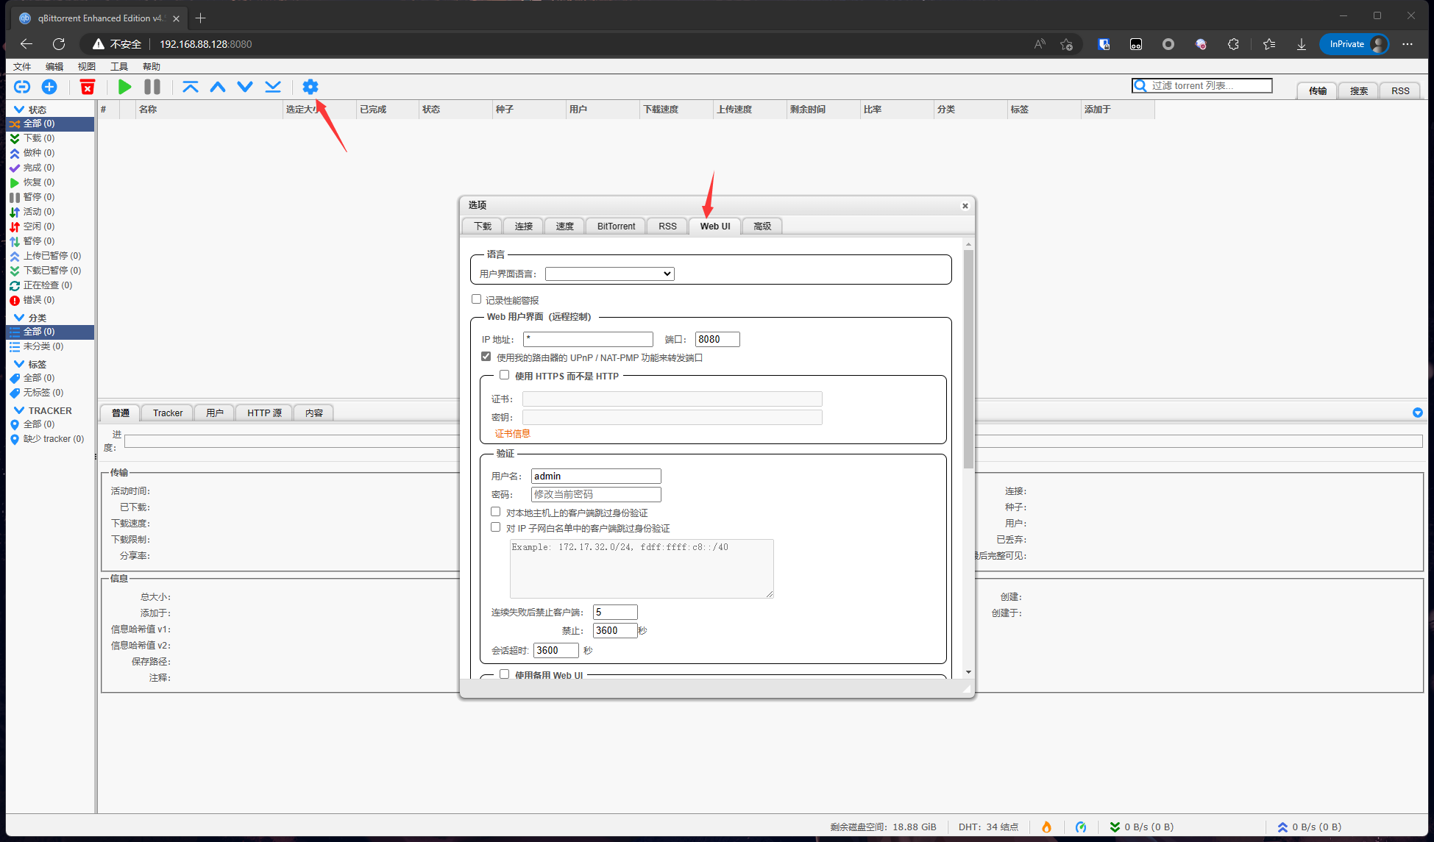Viewport: 1434px width, 842px height.
Task: Click the pause torrents icon
Action: tap(152, 87)
